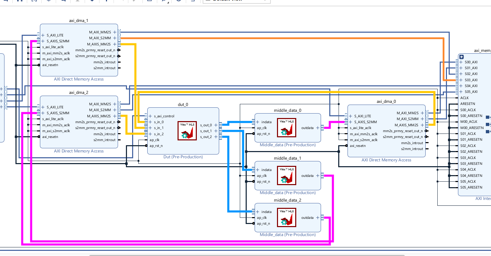This screenshot has width=491, height=256.
Task: Expand M_AXI_MM2S interface on axi_dma_0
Action: [x=423, y=113]
